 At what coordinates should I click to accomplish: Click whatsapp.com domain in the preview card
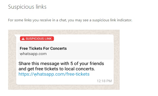point(33,54)
